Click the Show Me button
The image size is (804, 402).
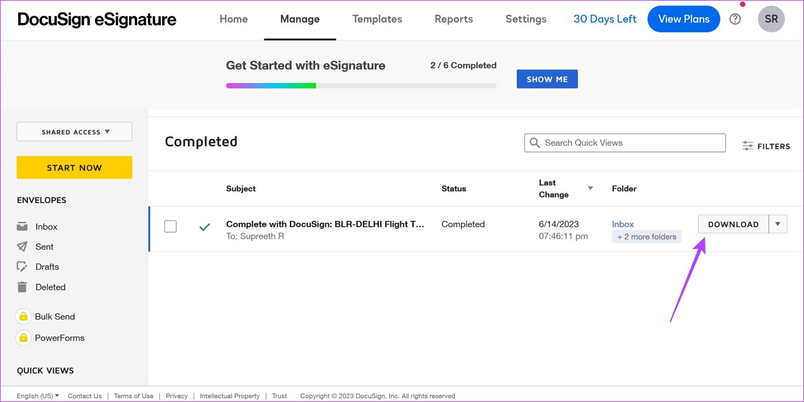(547, 79)
